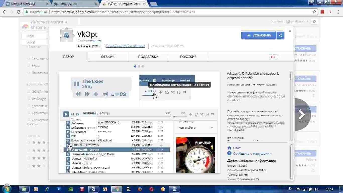This screenshot has height=193, width=343.
Task: Click the warning icon beside Сообщить о нарушении
Action: click(x=229, y=153)
